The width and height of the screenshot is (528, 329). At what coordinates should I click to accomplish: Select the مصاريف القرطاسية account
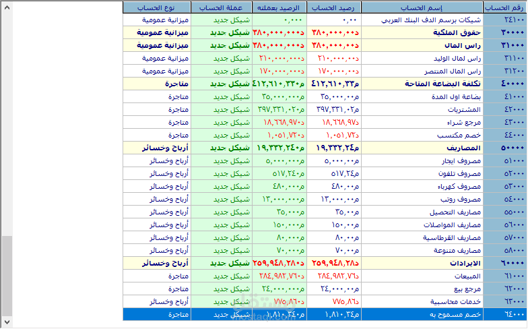422,238
